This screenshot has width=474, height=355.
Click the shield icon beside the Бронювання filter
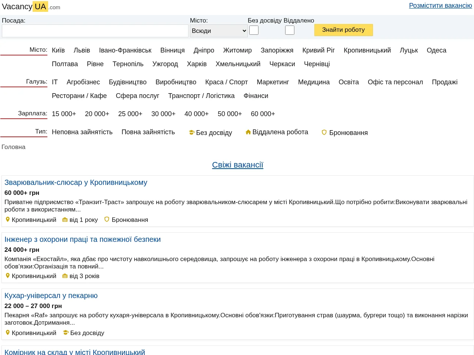coord(324,132)
